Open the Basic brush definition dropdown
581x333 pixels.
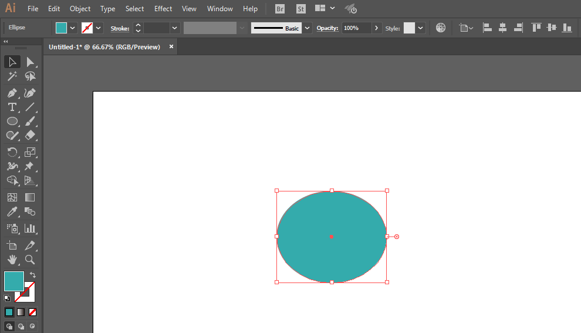(307, 28)
